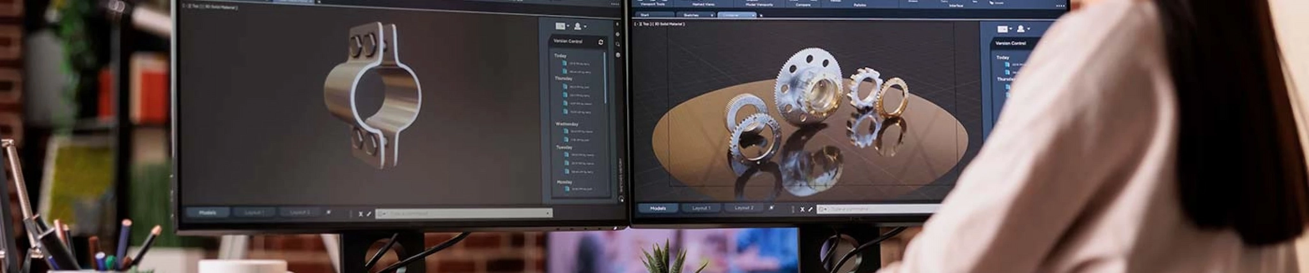Image resolution: width=1309 pixels, height=273 pixels.
Task: Refresh Version Control panel on left monitor
Action: 601,42
